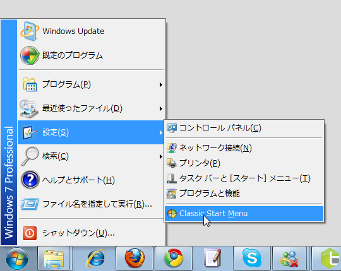Open タスク バーと [スタート] メニュー(T)
Screen dimensions: 341x271
[244, 178]
